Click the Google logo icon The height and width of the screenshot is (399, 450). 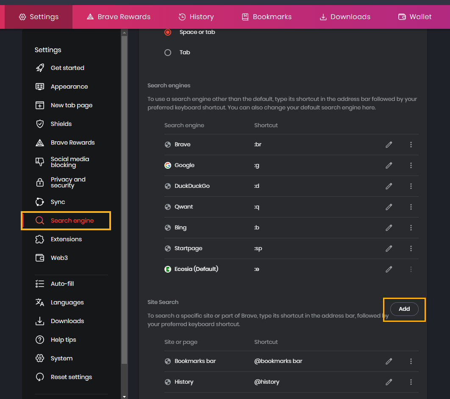coord(168,165)
